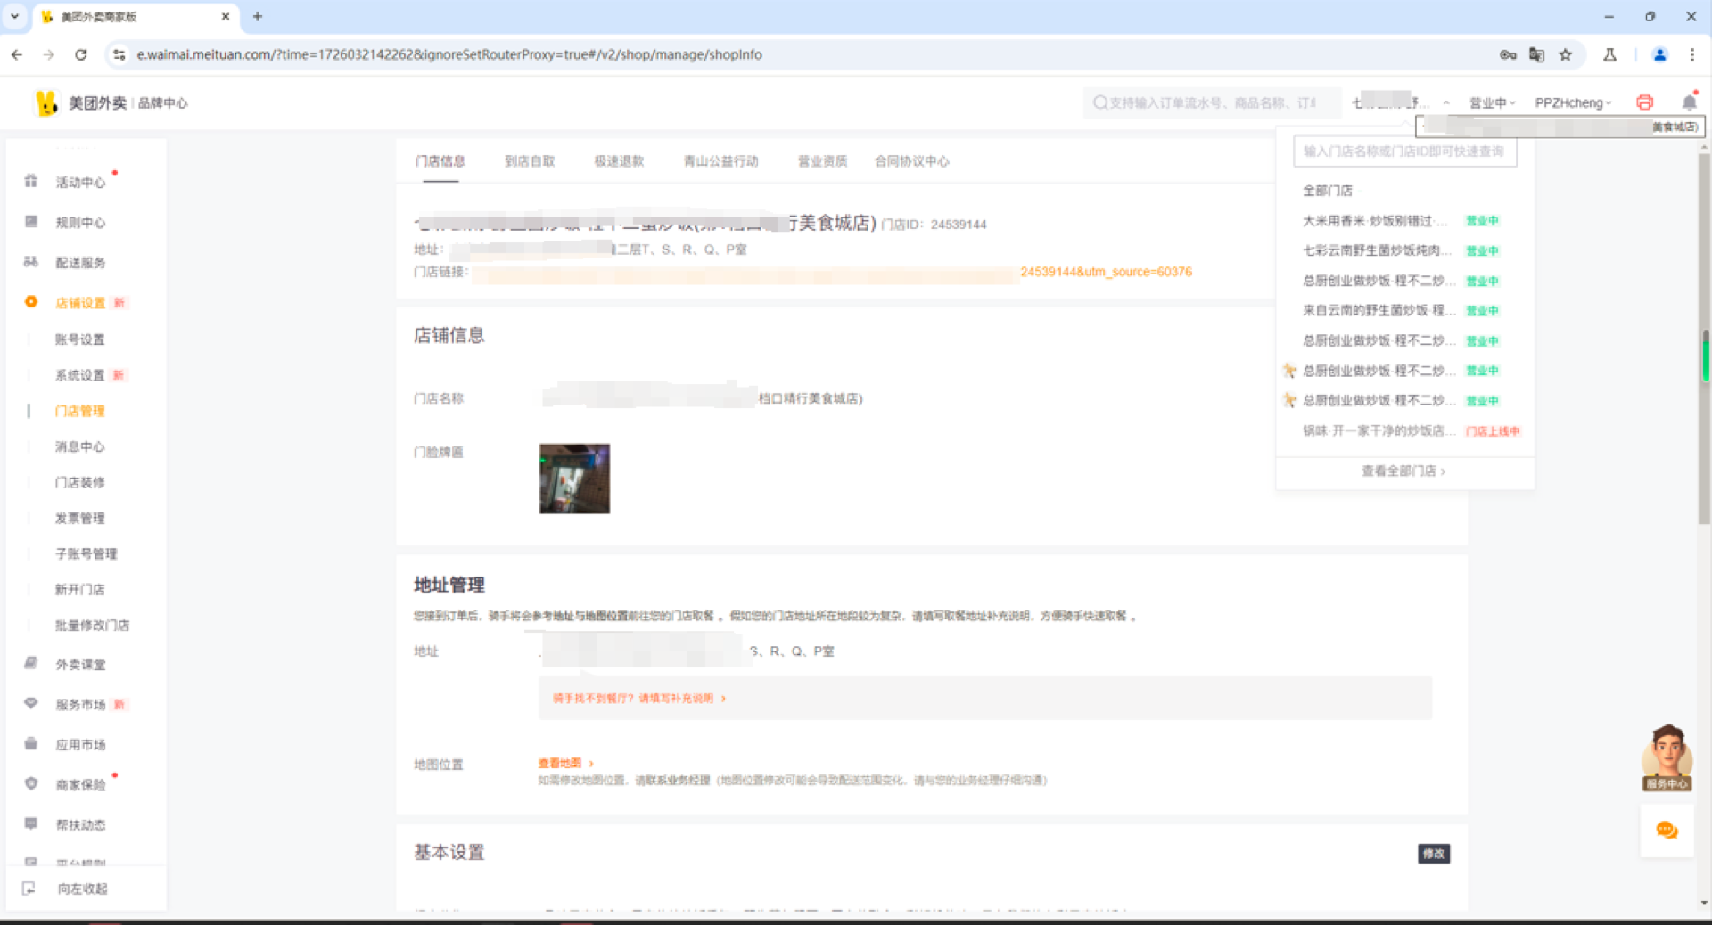Click the 修改 button in 基本设置

(x=1434, y=854)
